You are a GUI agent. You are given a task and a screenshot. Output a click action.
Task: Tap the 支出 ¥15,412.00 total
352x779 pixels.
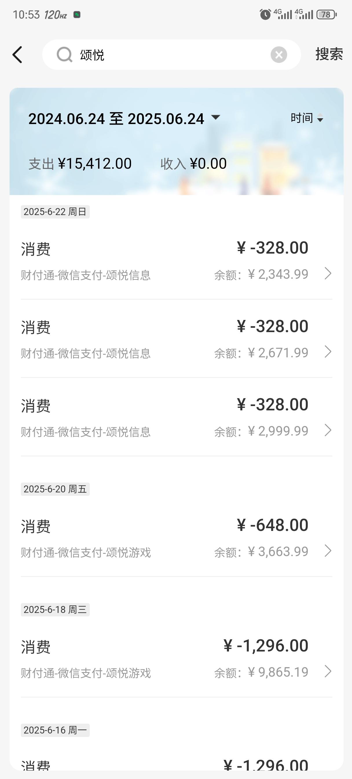tap(80, 164)
